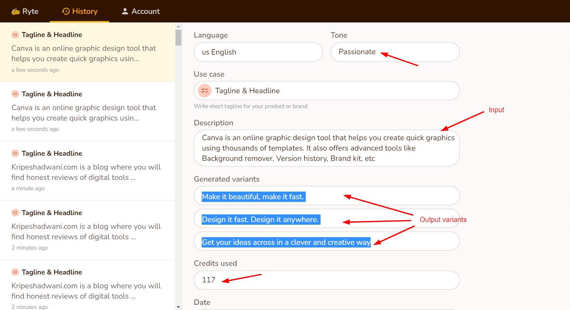Click the first history entry's Tagline icon
This screenshot has height=310, width=570.
(x=15, y=35)
